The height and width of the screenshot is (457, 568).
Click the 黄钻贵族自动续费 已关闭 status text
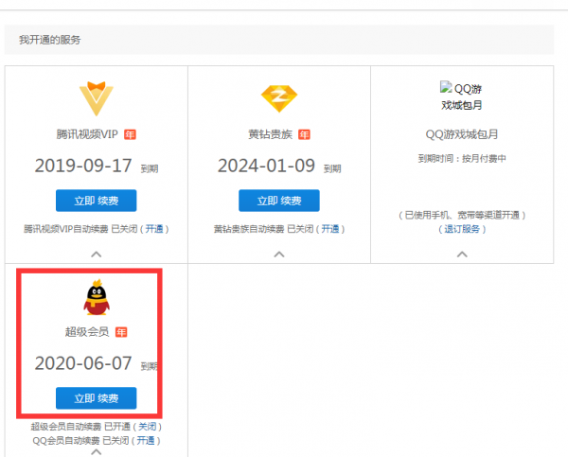click(x=263, y=229)
